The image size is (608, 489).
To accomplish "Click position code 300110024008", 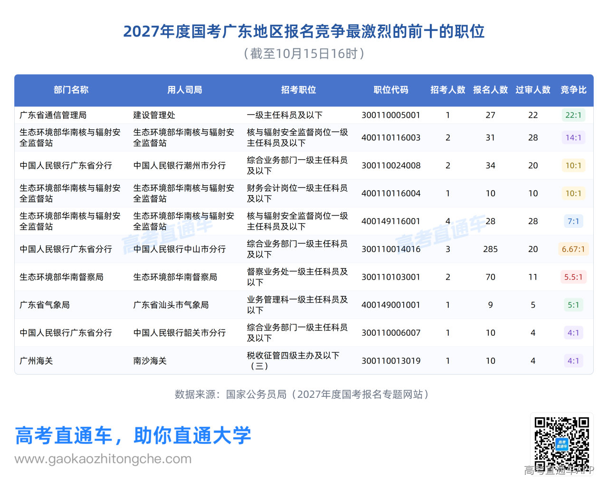I will tap(391, 166).
